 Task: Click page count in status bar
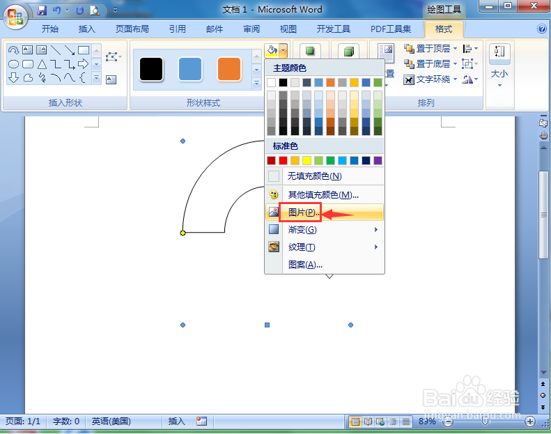pyautogui.click(x=23, y=421)
